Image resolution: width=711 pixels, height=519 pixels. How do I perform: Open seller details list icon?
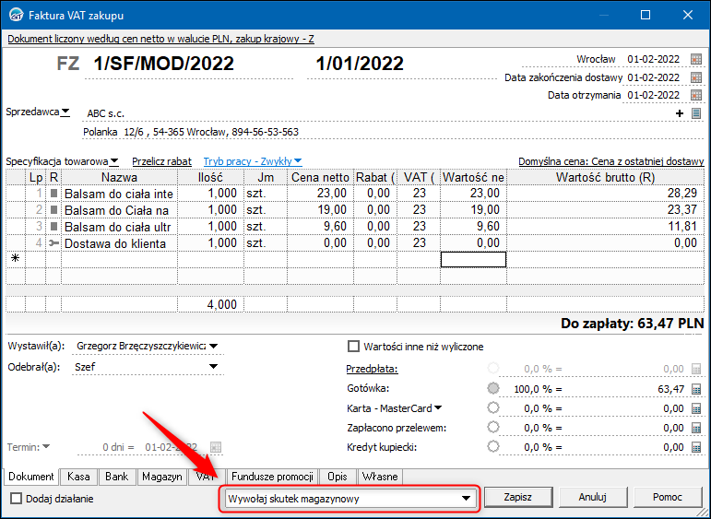pyautogui.click(x=696, y=113)
